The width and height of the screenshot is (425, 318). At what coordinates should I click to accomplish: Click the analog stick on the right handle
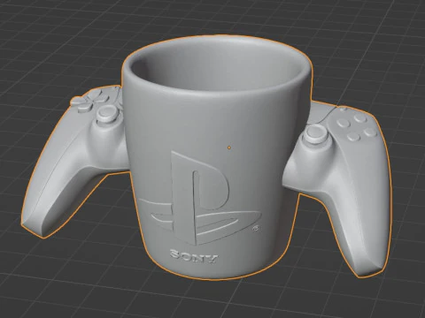pos(317,133)
